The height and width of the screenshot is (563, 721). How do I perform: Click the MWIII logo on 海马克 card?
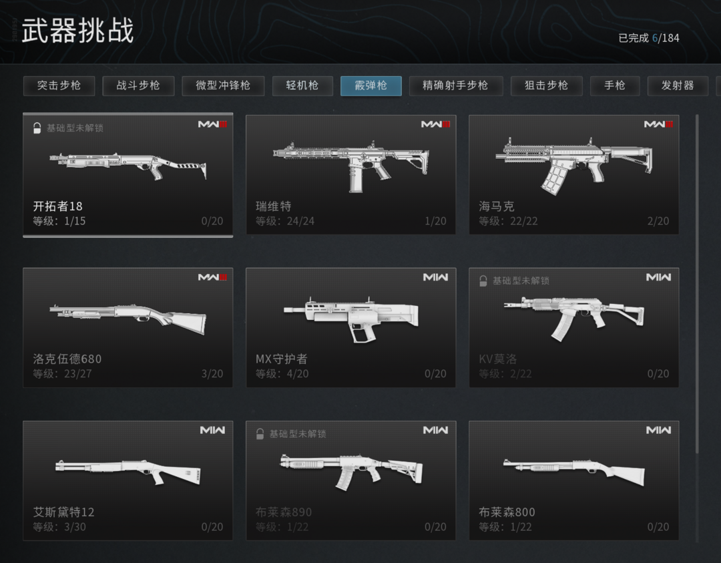coord(658,124)
